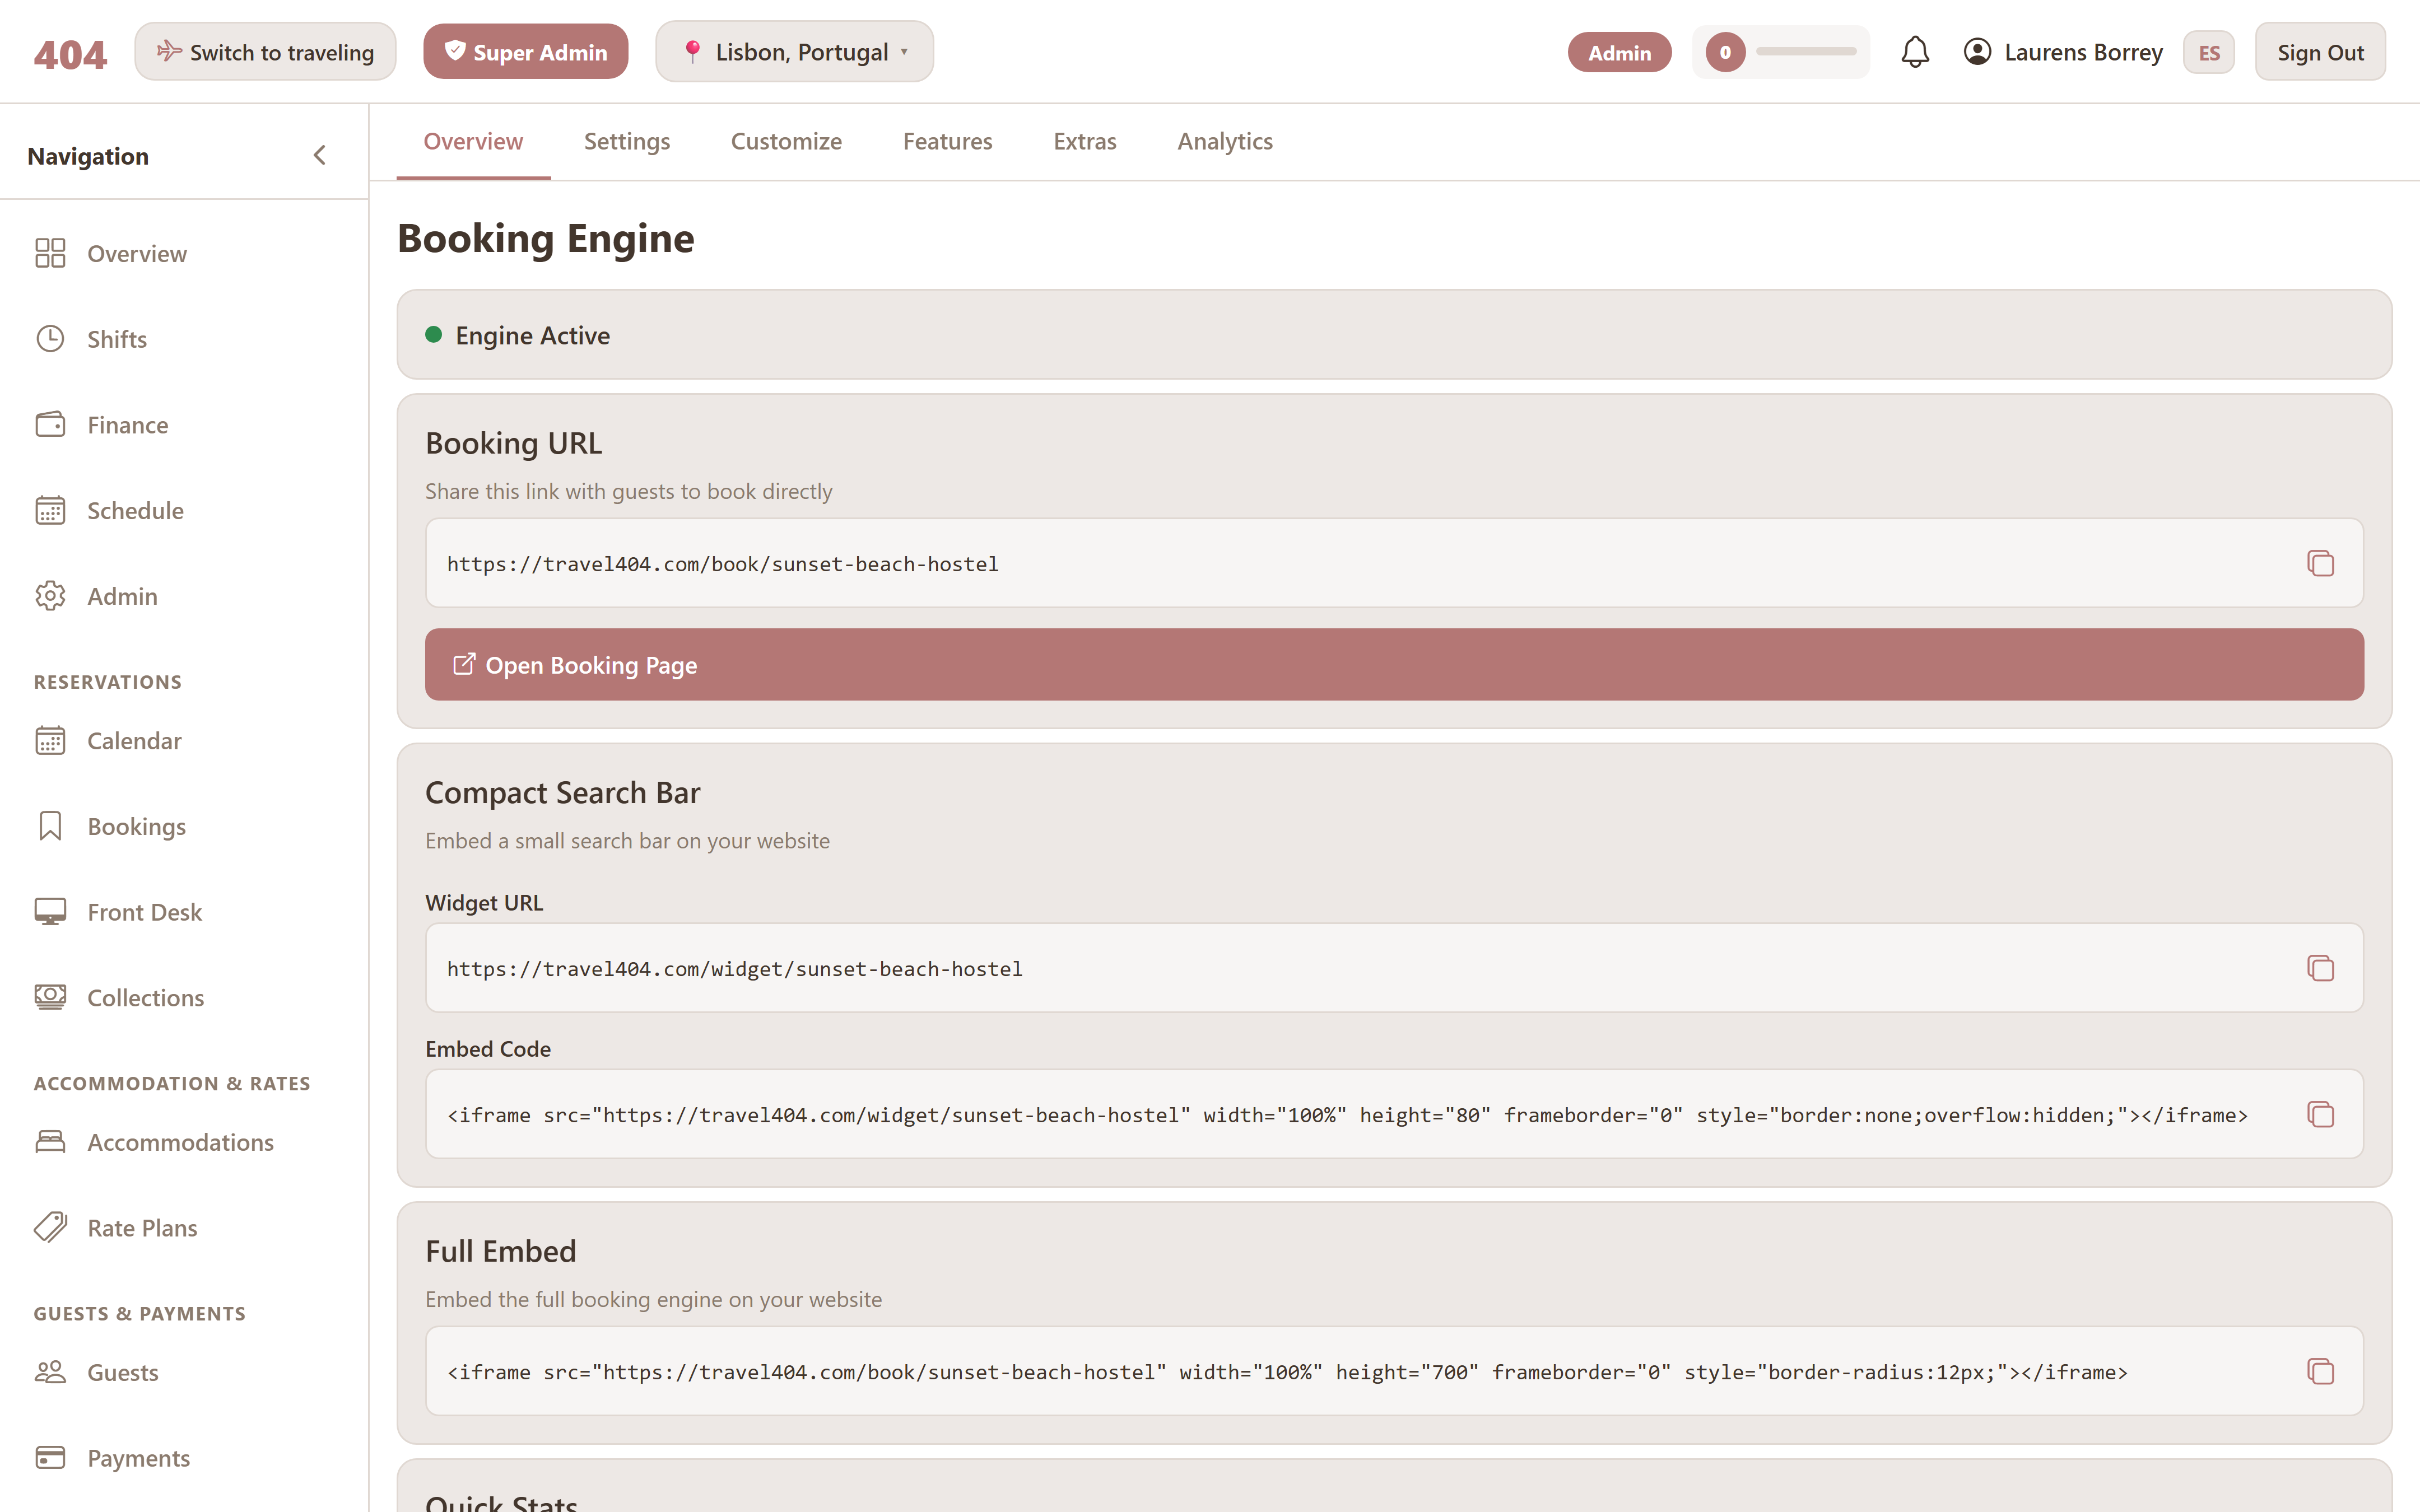Click the Schedule calendar icon
The image size is (2420, 1512).
click(50, 510)
